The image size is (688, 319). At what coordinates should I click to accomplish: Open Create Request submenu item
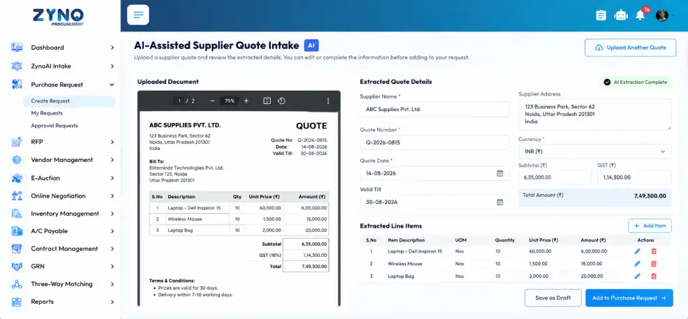click(69, 101)
